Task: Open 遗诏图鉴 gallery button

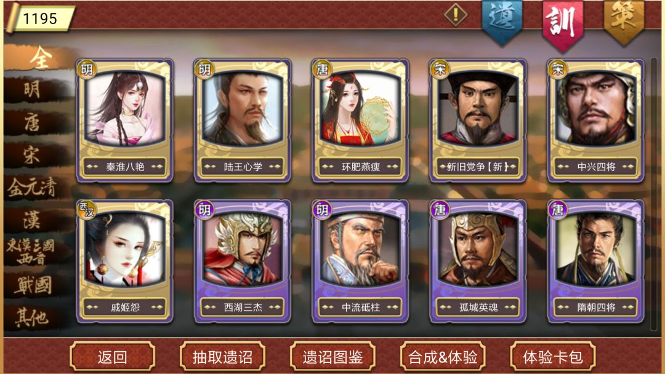Action: 333,357
